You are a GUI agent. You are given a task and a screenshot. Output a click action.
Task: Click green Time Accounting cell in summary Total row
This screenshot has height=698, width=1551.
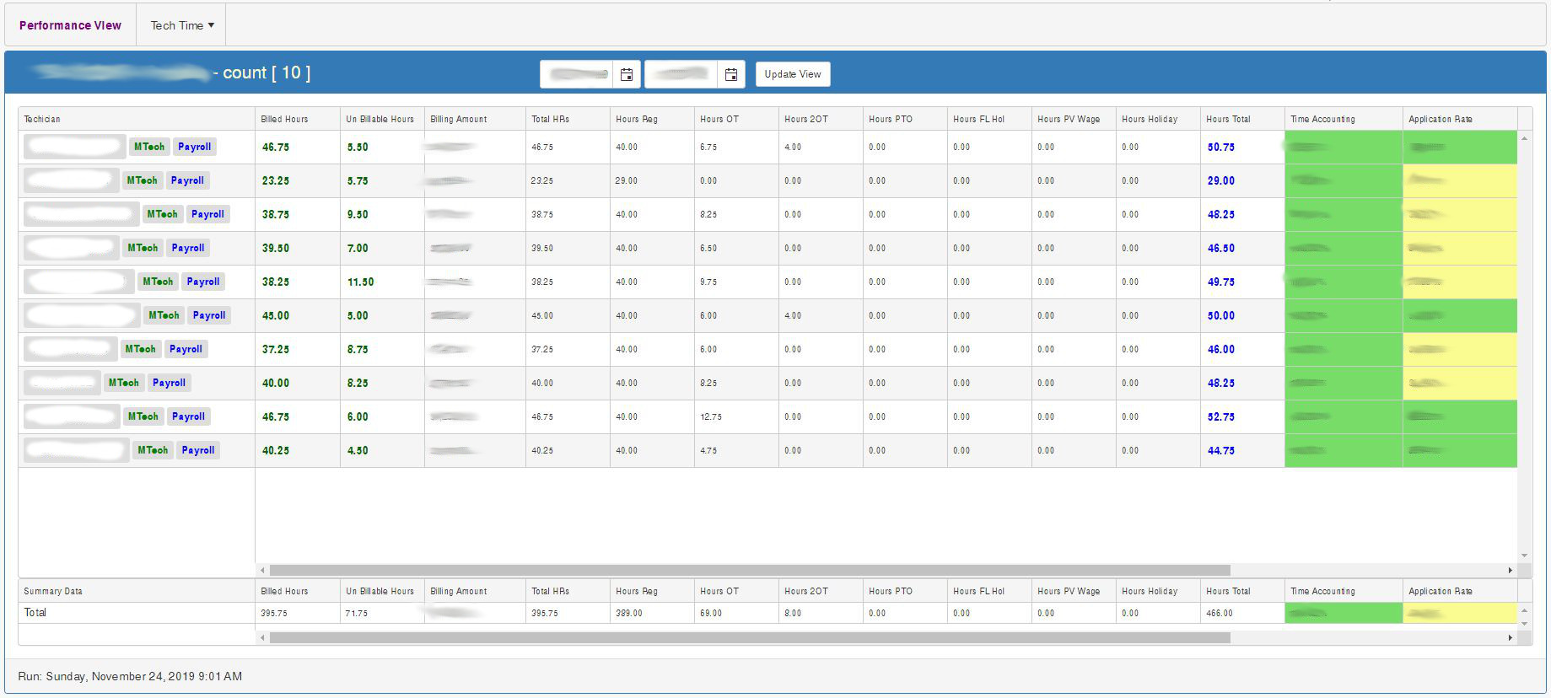1344,613
